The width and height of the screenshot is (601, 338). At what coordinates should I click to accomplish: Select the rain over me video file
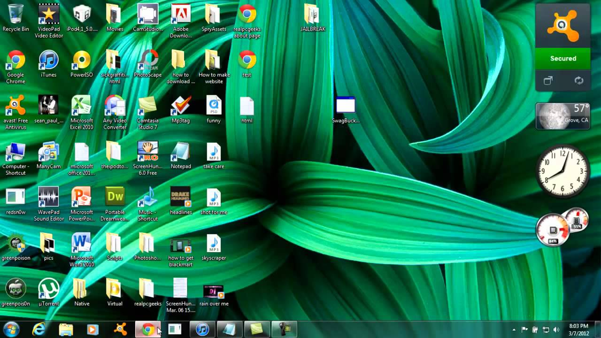[x=214, y=295]
